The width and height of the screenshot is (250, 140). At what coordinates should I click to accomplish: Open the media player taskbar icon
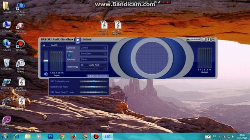pos(39,136)
